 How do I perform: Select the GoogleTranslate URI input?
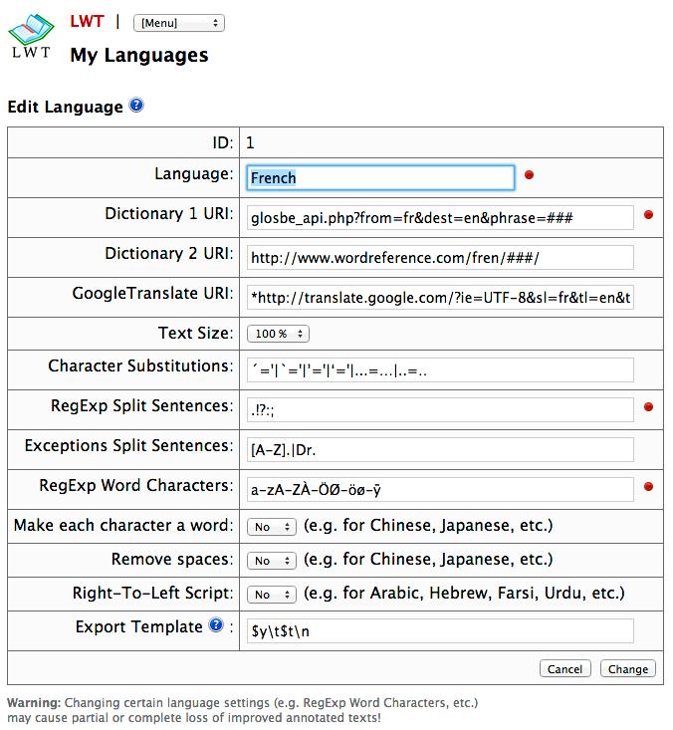tap(439, 298)
